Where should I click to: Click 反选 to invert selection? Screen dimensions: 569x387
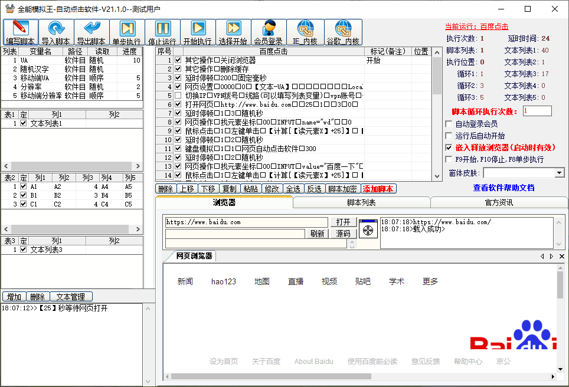pos(314,189)
